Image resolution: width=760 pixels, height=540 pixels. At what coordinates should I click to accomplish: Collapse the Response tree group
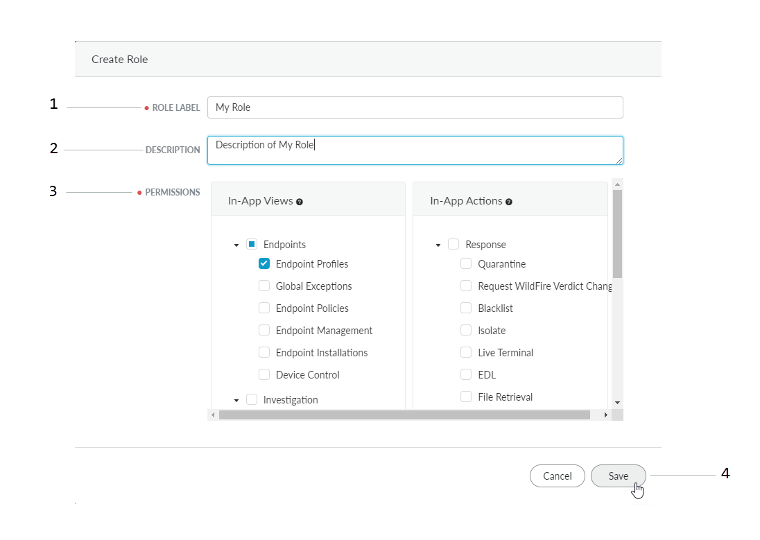click(x=438, y=245)
